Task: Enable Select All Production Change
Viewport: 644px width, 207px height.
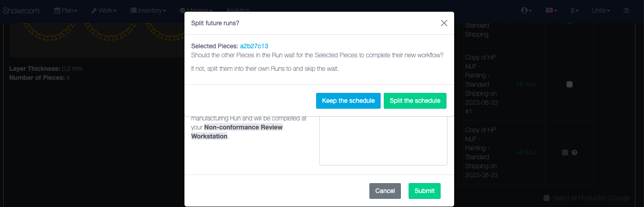Action: click(547, 198)
